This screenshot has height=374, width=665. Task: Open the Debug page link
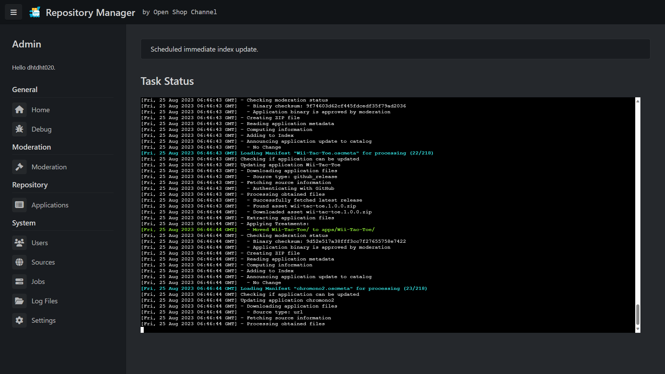(42, 129)
